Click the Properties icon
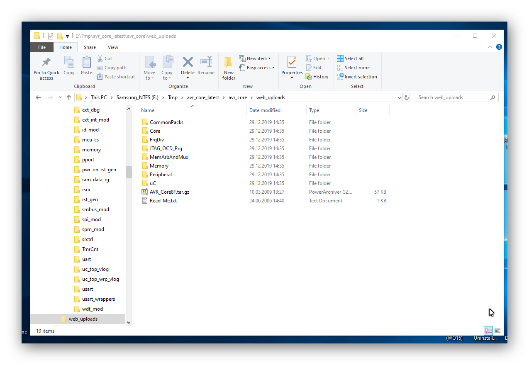The width and height of the screenshot is (529, 365). 292,63
